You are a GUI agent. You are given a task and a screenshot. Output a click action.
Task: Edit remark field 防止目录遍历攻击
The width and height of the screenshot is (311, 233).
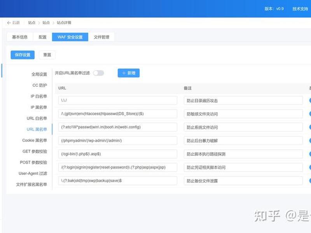243,101
